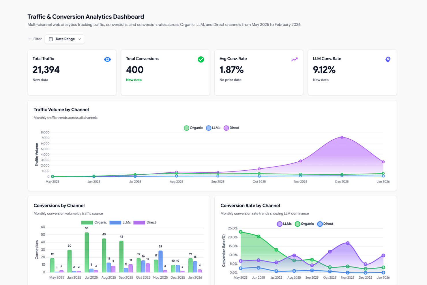Select the Conversions by Channel chart header
Viewport: 427px width, 285px height.
pyautogui.click(x=59, y=205)
